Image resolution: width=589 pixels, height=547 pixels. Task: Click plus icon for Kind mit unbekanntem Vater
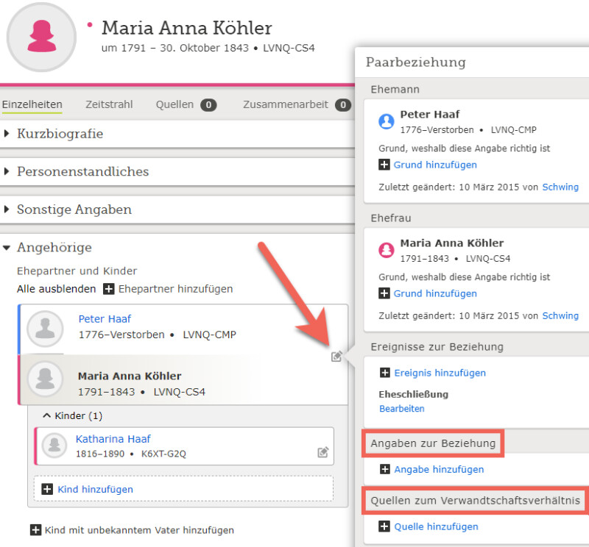35,530
